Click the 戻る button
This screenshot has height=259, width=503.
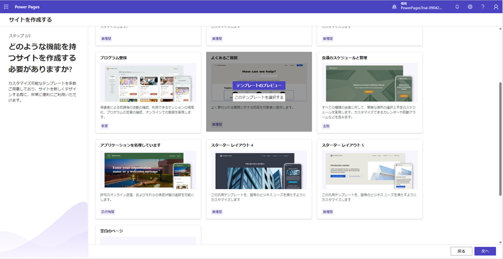tap(461, 251)
